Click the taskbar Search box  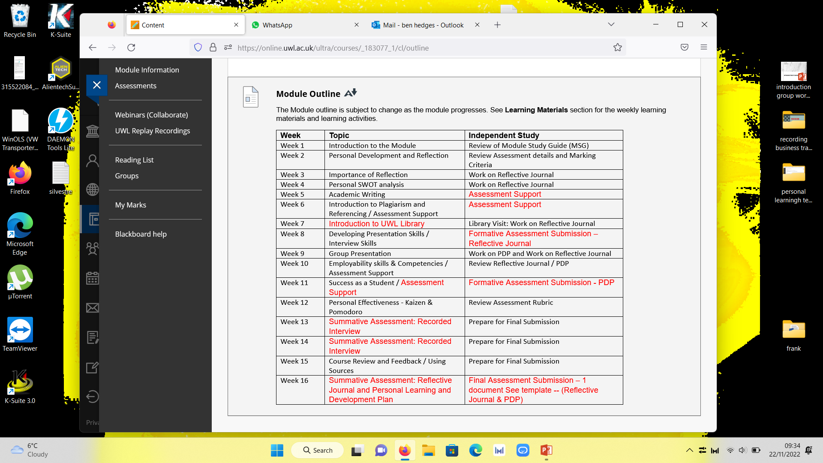(x=317, y=450)
